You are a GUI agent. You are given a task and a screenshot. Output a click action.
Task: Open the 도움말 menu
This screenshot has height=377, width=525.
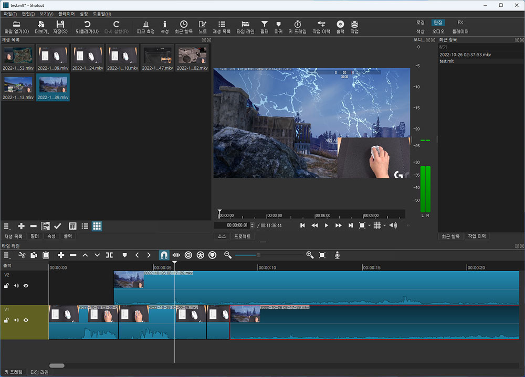click(102, 14)
